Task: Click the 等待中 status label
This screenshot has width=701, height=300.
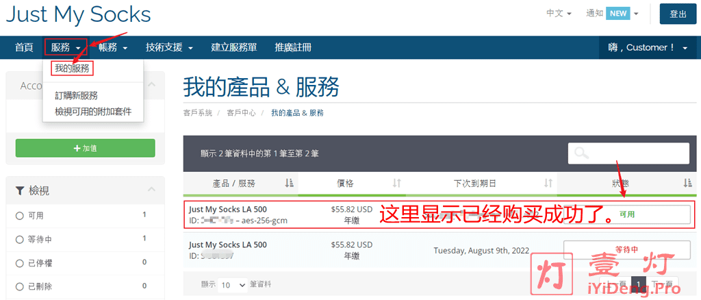Action: click(627, 249)
